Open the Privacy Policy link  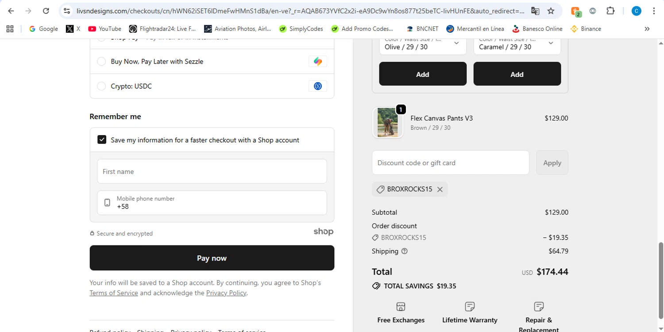(226, 293)
